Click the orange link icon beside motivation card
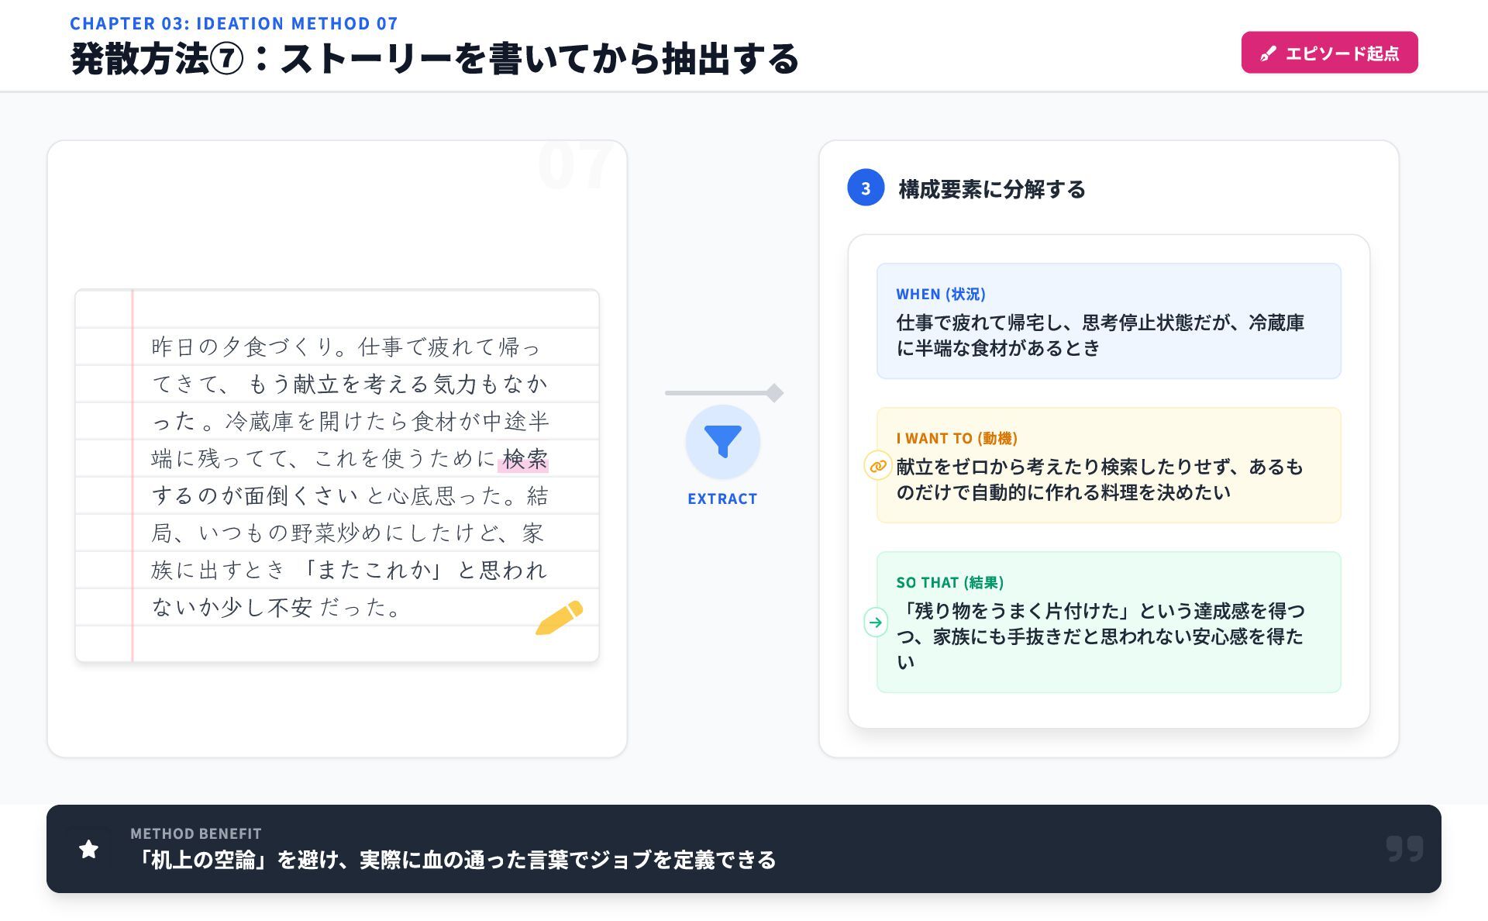This screenshot has width=1488, height=921. pyautogui.click(x=877, y=466)
